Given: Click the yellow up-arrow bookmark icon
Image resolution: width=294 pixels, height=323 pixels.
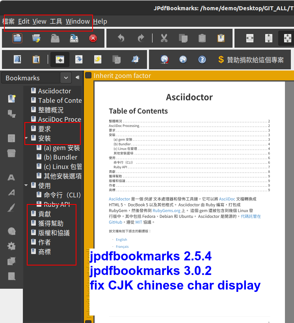Looking at the screenshot, I should 98,59.
